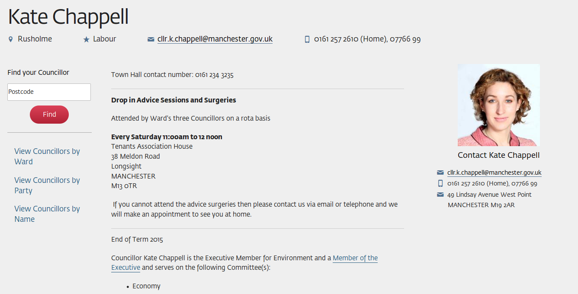Click the location pin icon beside Rusholme
Screen dimensions: 578x294
(x=11, y=39)
